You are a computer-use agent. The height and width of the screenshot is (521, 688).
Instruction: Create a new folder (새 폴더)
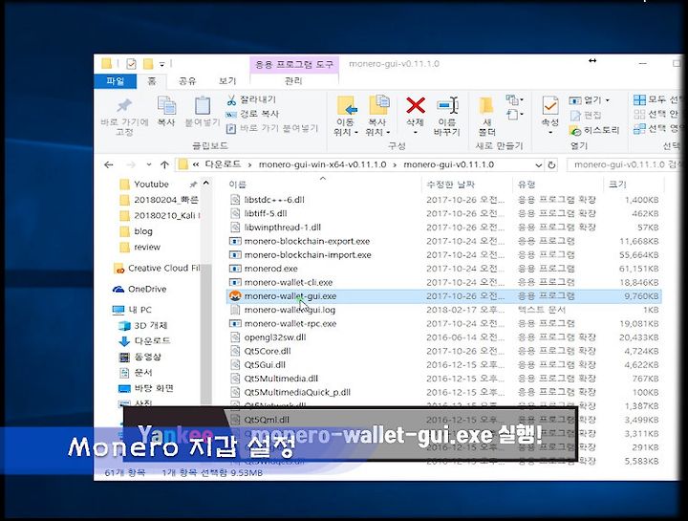(x=486, y=116)
